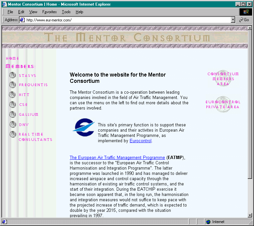Open the HITT member page
Viewport: 254px width, 226px height.
(24, 95)
